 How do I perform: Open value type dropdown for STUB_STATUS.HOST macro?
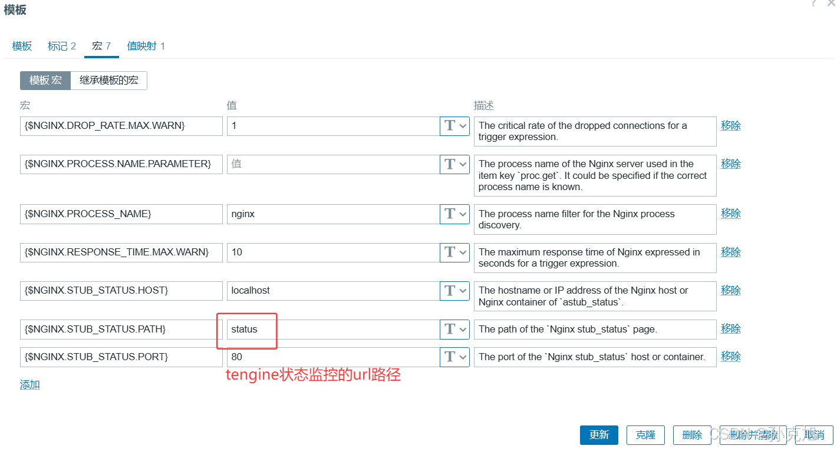click(454, 290)
